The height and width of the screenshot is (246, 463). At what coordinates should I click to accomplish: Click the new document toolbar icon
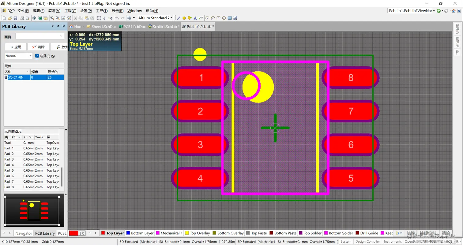(x=4, y=18)
